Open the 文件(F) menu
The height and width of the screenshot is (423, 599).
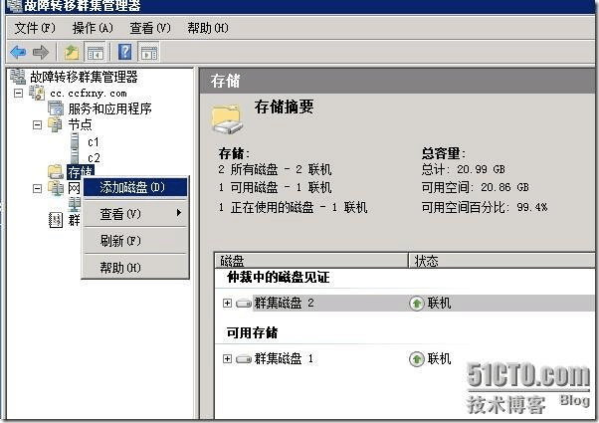pos(35,28)
